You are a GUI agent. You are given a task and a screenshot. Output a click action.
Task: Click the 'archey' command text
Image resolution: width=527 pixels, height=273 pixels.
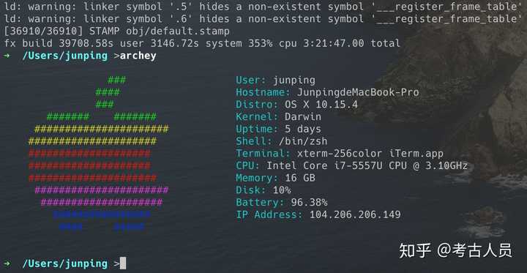click(x=138, y=56)
